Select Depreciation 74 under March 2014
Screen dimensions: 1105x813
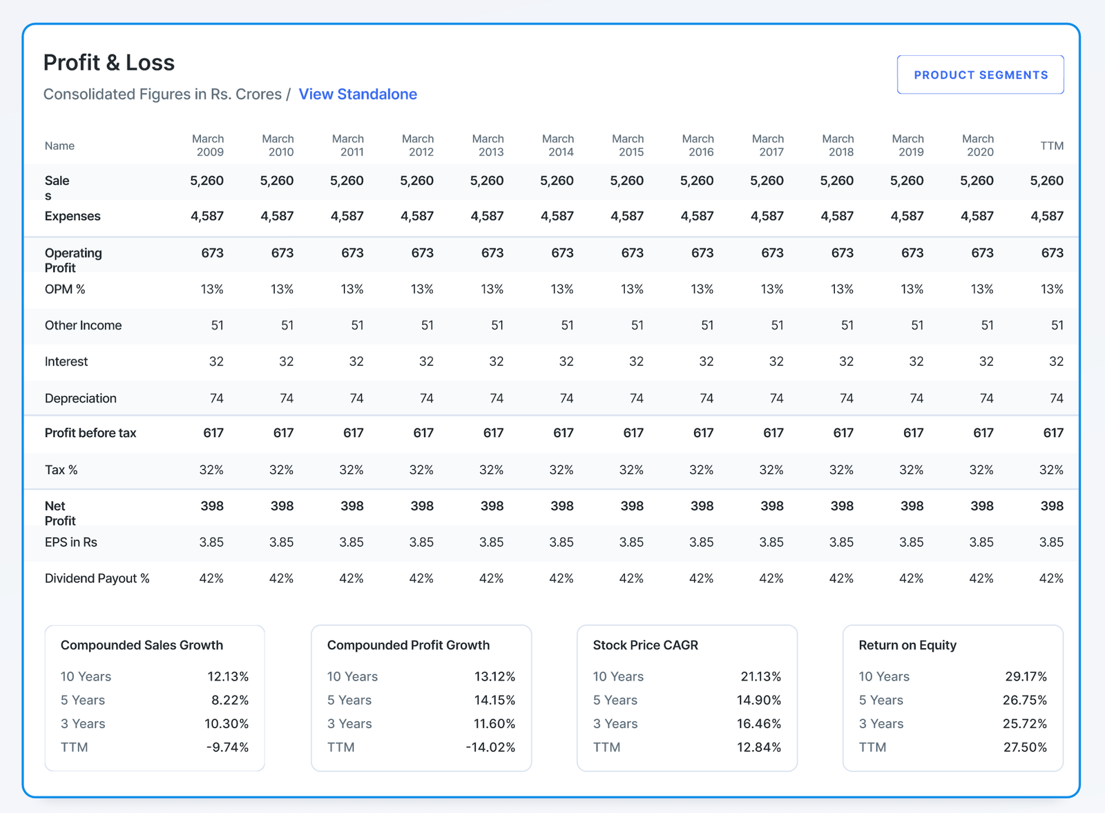click(566, 398)
